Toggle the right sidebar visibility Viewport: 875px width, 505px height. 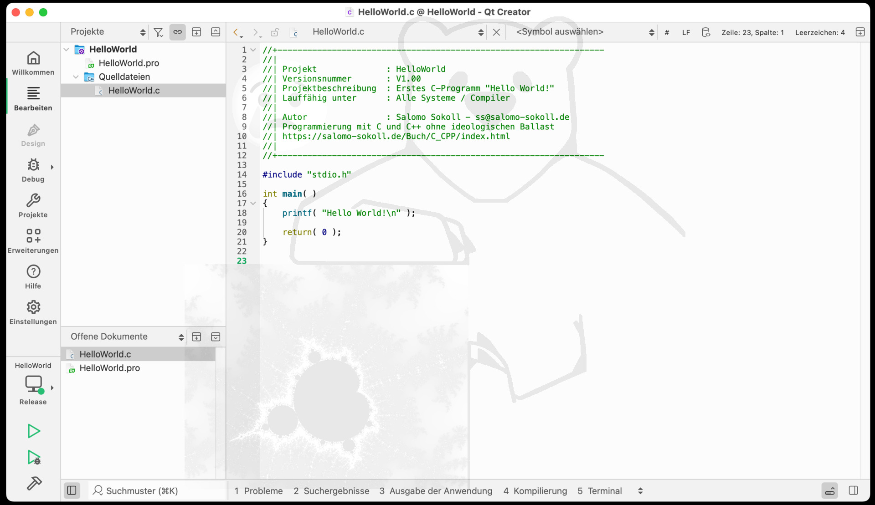[x=854, y=490]
